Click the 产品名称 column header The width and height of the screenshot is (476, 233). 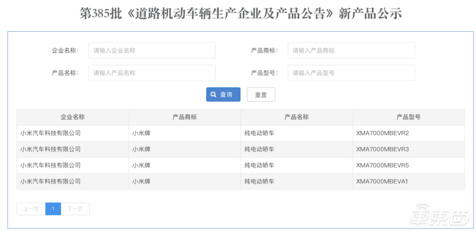(297, 117)
